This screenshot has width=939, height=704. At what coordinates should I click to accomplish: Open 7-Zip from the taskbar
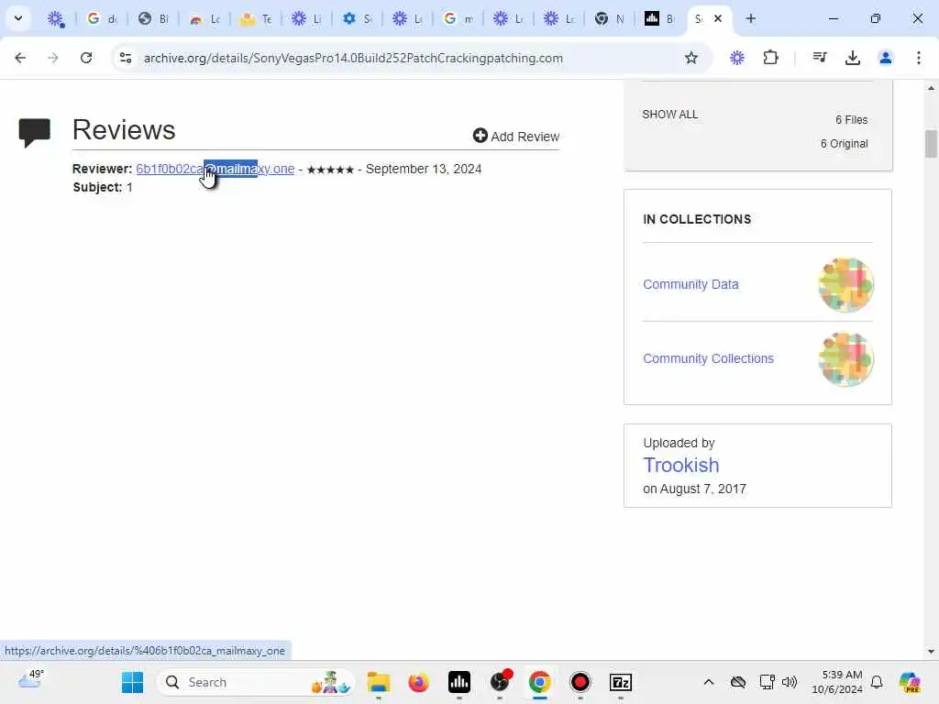click(621, 682)
